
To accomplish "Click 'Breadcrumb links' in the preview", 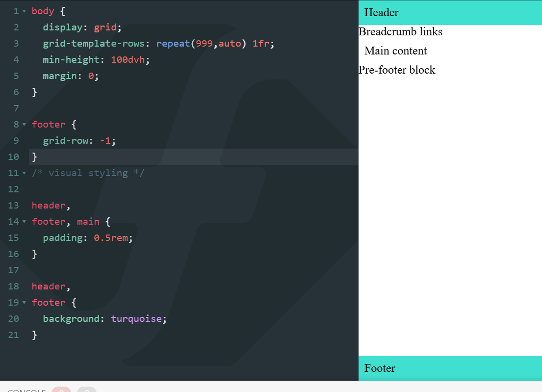I will click(400, 31).
